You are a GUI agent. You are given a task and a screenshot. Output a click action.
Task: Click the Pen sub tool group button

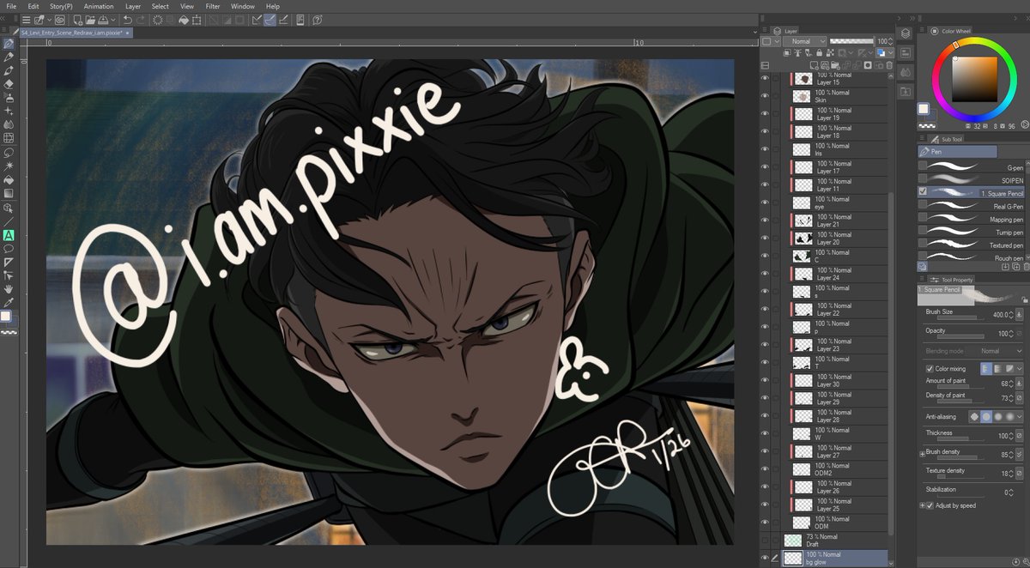click(957, 151)
